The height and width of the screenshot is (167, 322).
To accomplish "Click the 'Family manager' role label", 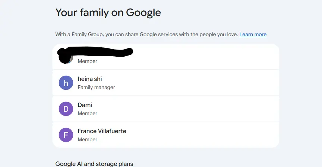I will click(x=96, y=87).
